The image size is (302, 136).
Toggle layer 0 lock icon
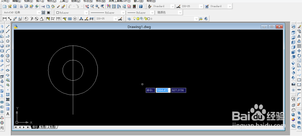tap(146, 19)
